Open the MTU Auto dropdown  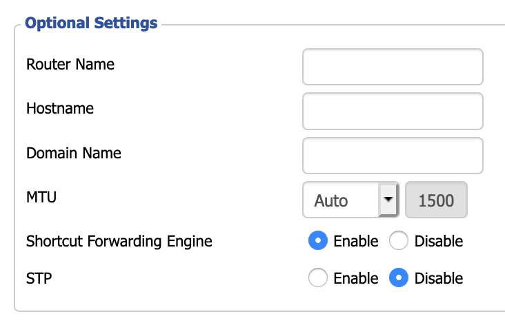tap(350, 200)
